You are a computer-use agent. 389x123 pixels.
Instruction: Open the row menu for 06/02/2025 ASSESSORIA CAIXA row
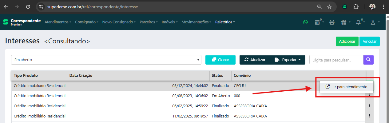pyautogui.click(x=369, y=106)
